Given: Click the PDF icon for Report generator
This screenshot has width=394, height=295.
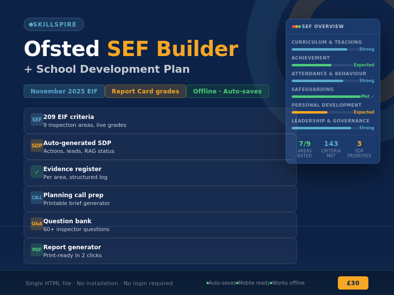Looking at the screenshot, I should 37,250.
